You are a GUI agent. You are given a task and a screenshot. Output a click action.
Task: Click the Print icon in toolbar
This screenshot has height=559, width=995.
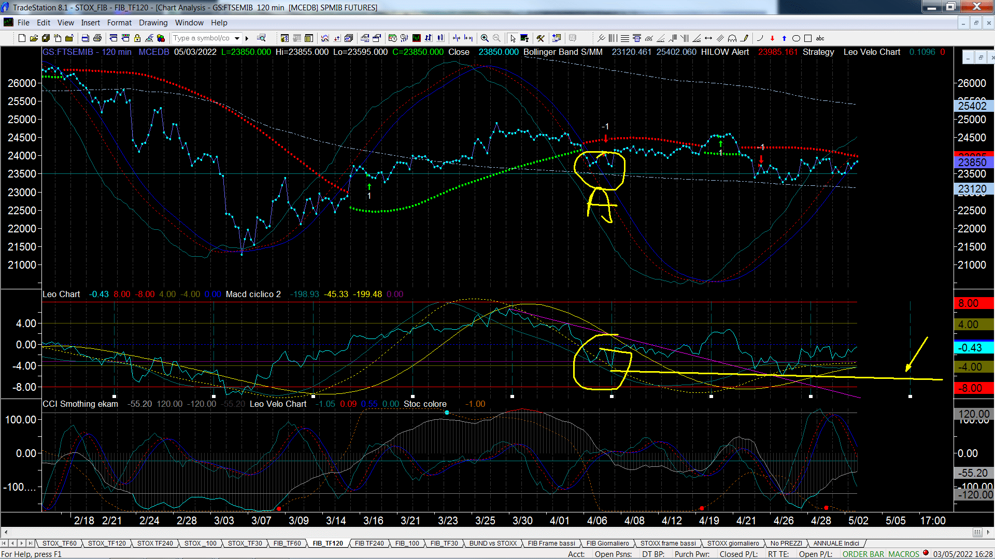pos(97,38)
